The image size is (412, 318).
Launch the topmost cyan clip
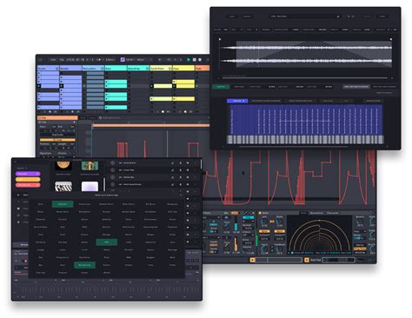coord(116,82)
